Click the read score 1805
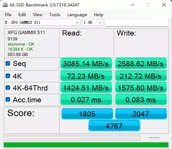This screenshot has width=172, height=149. pos(87,114)
